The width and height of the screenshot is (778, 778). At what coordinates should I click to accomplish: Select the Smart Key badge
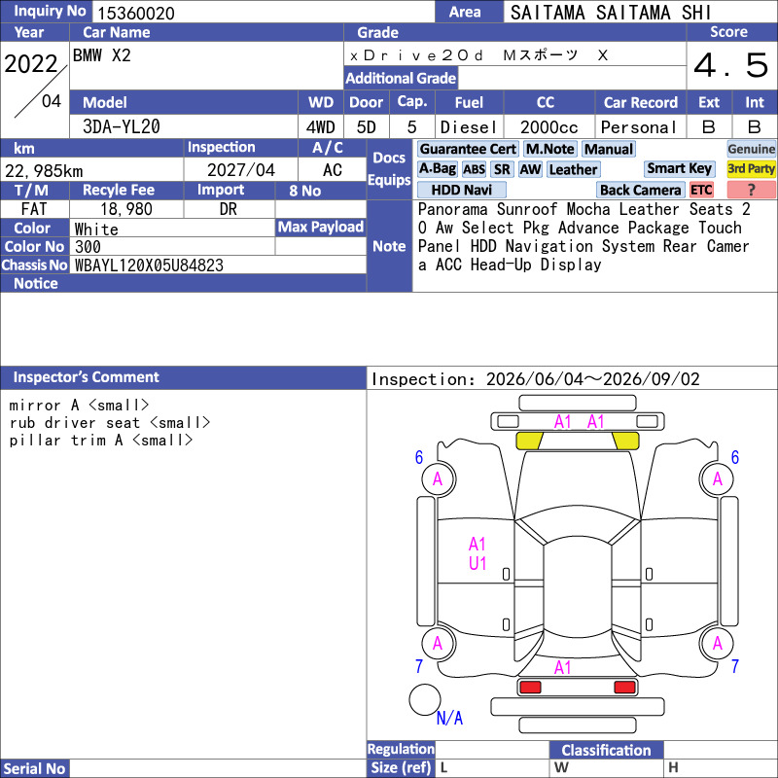click(679, 168)
